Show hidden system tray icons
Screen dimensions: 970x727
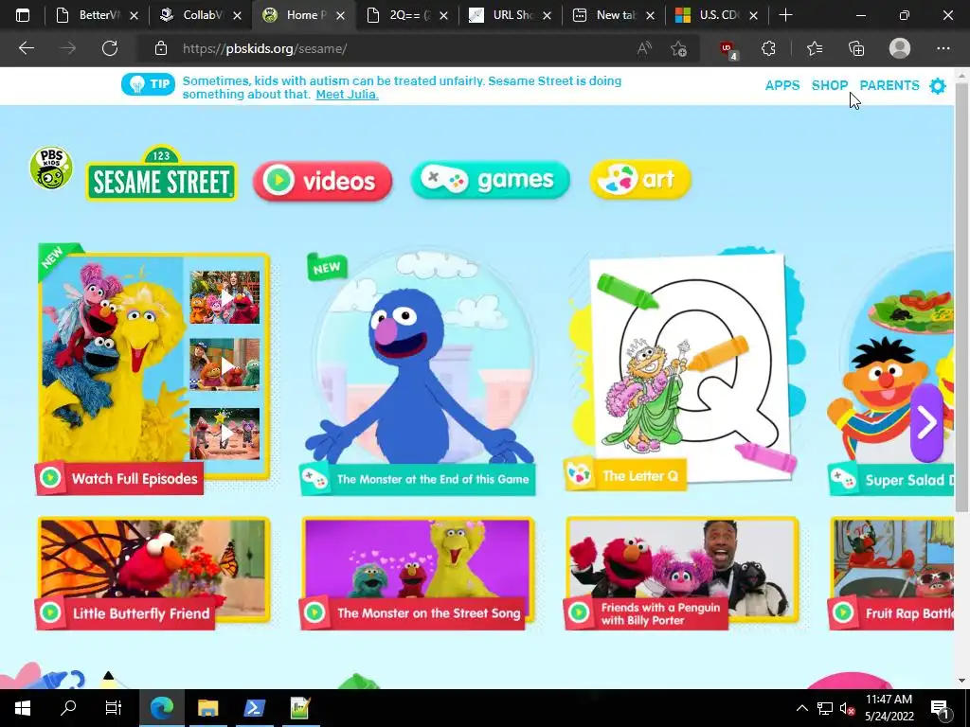coord(801,708)
